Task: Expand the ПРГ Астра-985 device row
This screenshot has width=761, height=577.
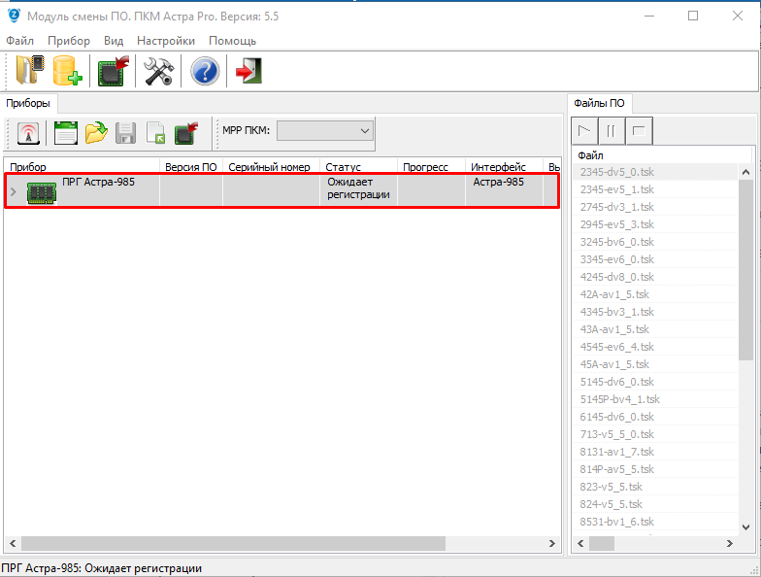Action: (x=13, y=191)
